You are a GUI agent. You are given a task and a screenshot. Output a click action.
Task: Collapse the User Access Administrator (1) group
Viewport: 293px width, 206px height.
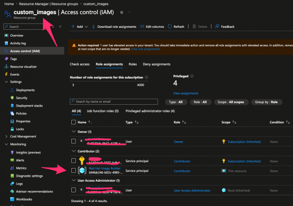coord(74,181)
